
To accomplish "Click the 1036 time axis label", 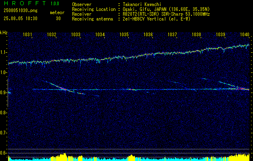I will click(148, 34).
